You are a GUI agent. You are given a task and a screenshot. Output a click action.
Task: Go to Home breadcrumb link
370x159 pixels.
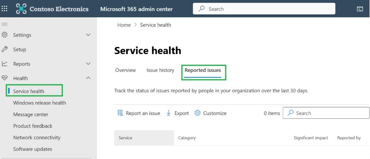(124, 25)
